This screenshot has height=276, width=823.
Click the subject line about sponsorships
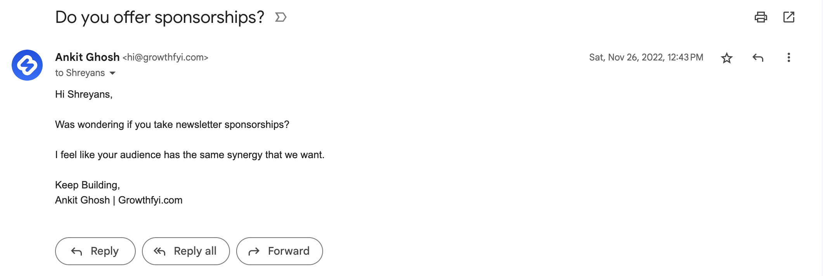pyautogui.click(x=159, y=17)
